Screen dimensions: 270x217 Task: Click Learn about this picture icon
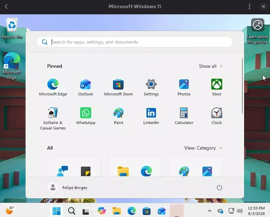coord(257,31)
